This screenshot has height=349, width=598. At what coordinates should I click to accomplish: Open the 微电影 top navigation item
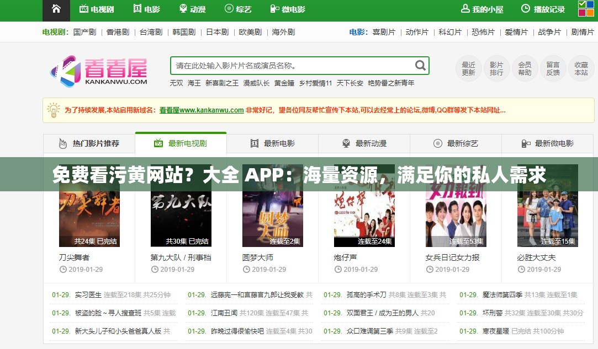pyautogui.click(x=288, y=9)
